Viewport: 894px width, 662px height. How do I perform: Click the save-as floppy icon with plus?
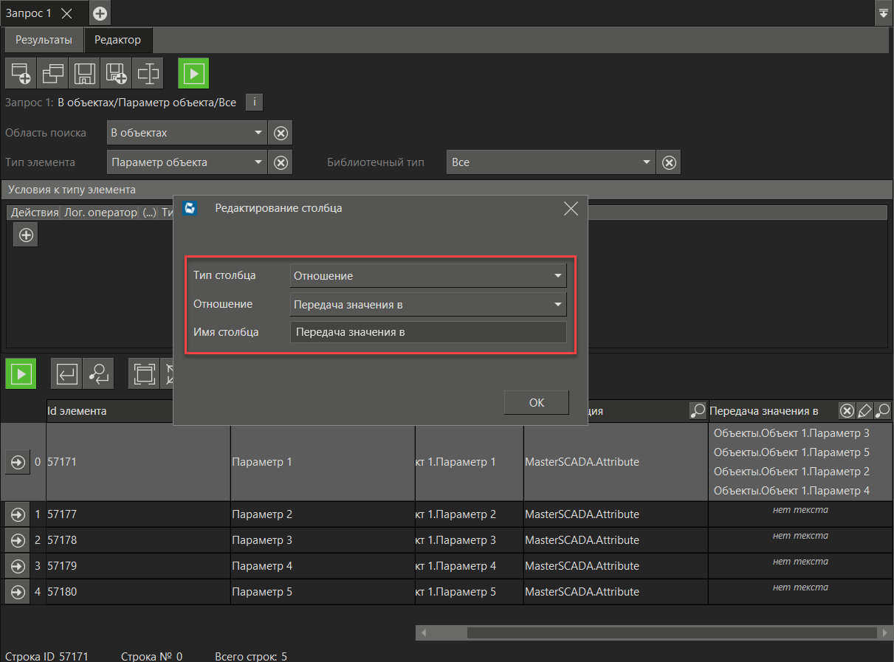tap(116, 74)
